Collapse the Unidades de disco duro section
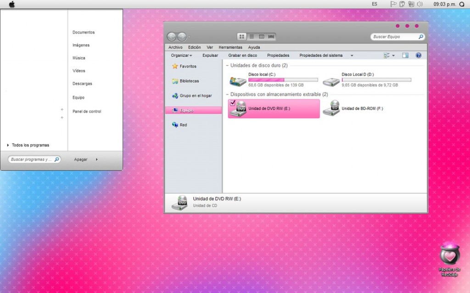This screenshot has height=293, width=470. click(228, 65)
